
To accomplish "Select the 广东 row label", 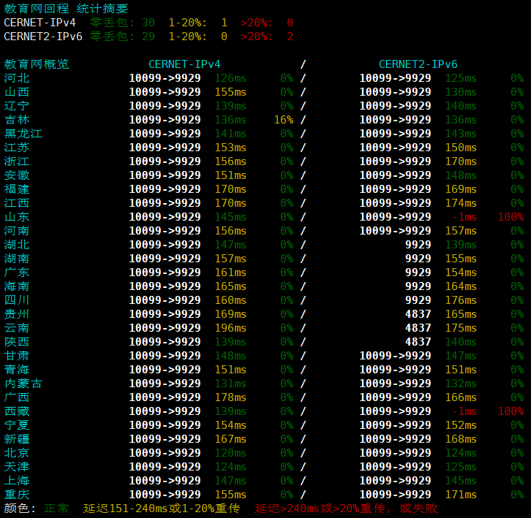I will coord(17,273).
